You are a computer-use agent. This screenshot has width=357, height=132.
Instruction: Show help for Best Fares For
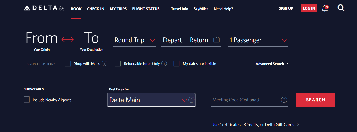191,100
